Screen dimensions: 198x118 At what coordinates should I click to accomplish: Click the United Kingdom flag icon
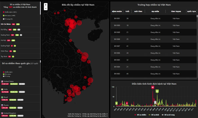pyautogui.click(x=3, y=113)
